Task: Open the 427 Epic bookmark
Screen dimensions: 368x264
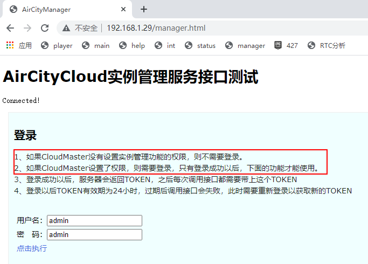Action: pyautogui.click(x=286, y=46)
